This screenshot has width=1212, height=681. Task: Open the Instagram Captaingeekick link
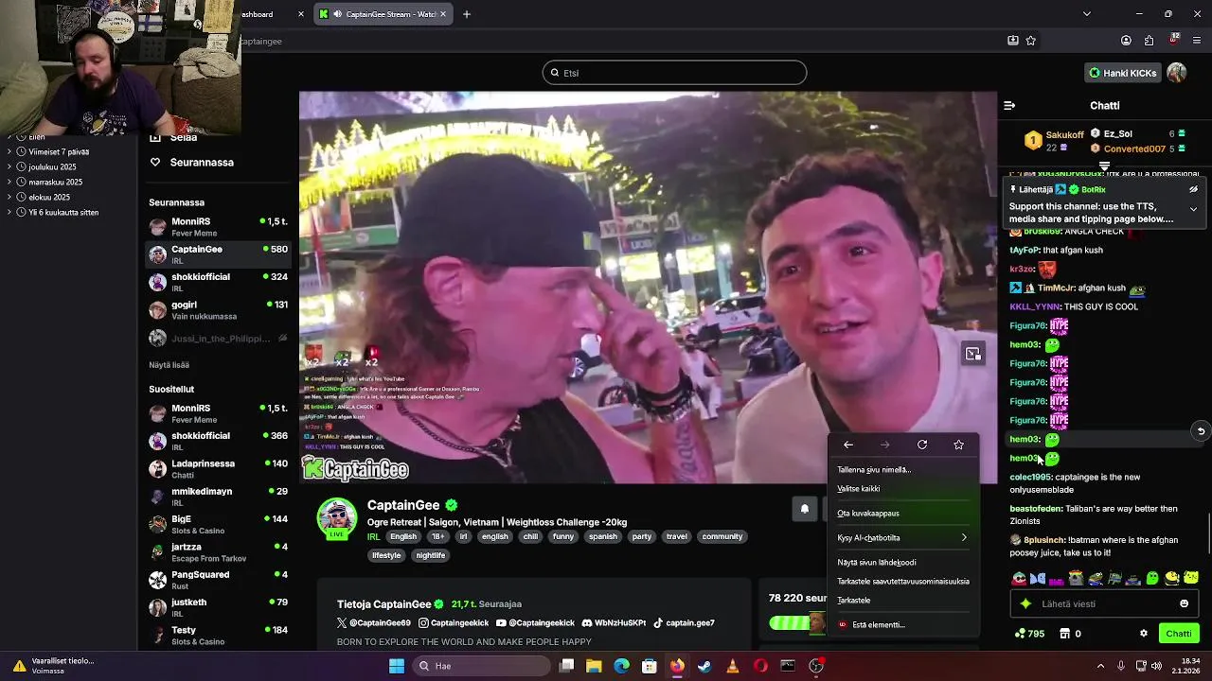[454, 623]
